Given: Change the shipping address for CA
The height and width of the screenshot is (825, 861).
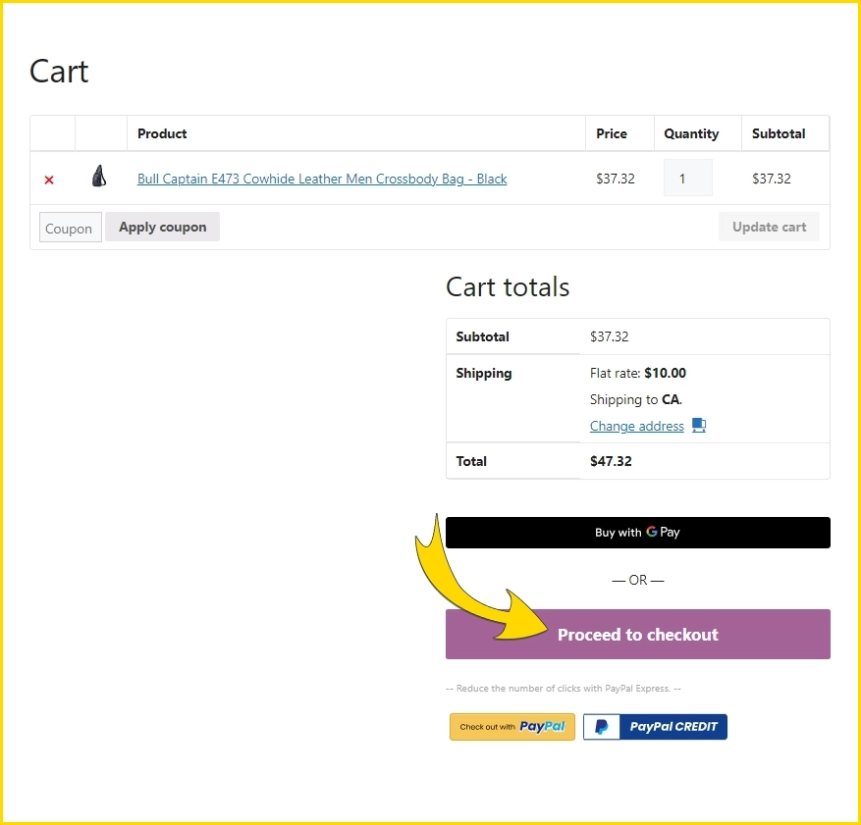Looking at the screenshot, I should (636, 426).
